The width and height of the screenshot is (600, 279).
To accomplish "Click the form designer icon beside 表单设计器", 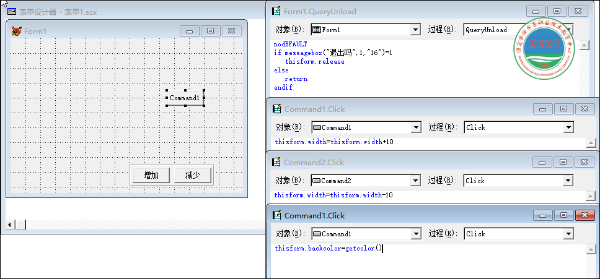I will coord(12,12).
